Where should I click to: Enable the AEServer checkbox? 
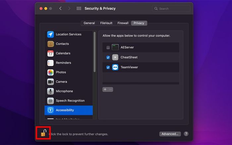(x=108, y=47)
